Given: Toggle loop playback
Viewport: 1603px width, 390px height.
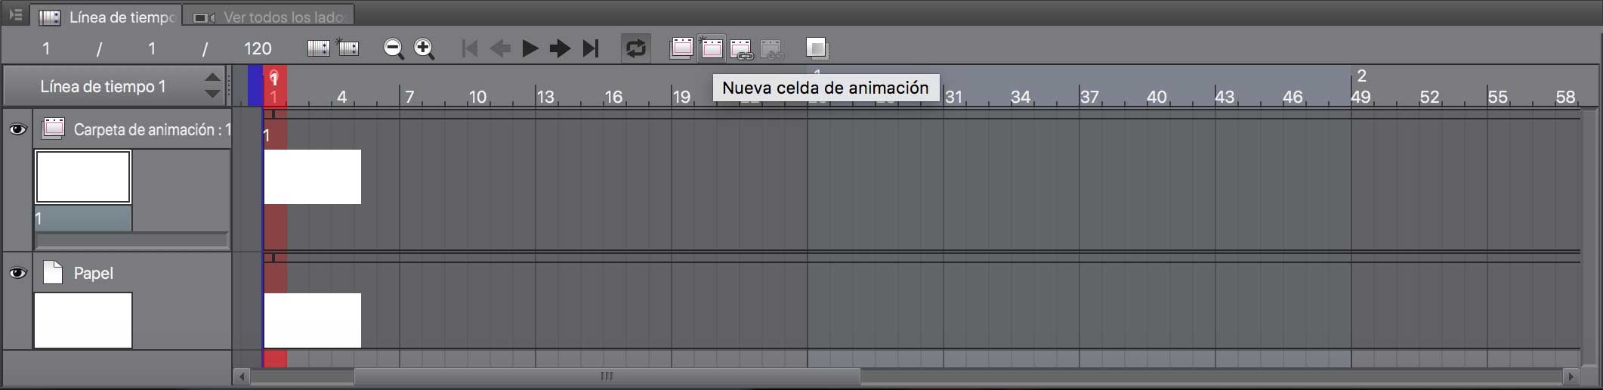Looking at the screenshot, I should (x=636, y=48).
